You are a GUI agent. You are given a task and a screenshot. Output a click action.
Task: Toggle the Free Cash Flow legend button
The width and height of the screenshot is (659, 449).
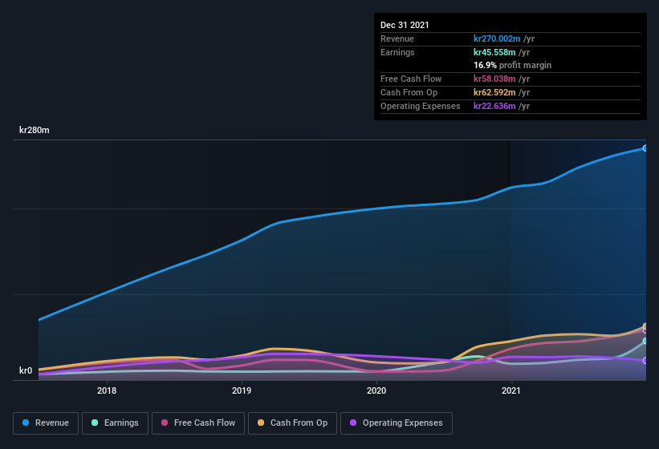tap(198, 423)
